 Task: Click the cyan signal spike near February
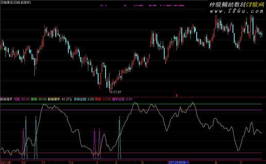[119, 136]
